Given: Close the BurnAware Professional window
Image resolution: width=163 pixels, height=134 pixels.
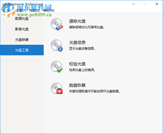Looking at the screenshot, I should click(157, 4).
